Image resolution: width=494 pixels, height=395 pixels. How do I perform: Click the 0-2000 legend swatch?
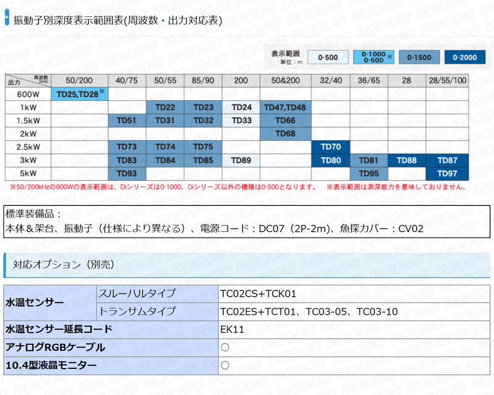pyautogui.click(x=465, y=57)
